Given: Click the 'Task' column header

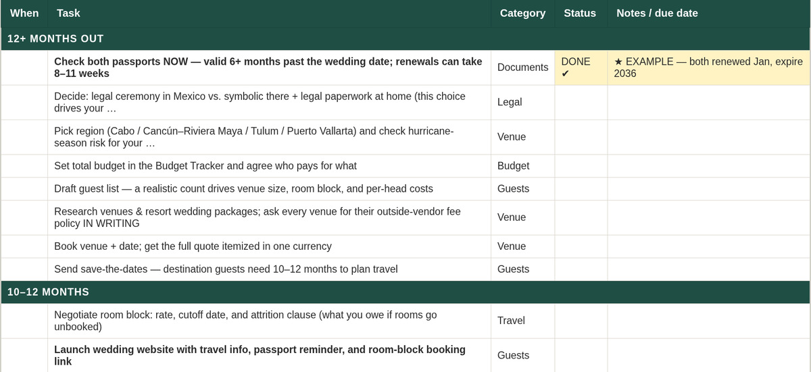Looking at the screenshot, I should point(270,14).
